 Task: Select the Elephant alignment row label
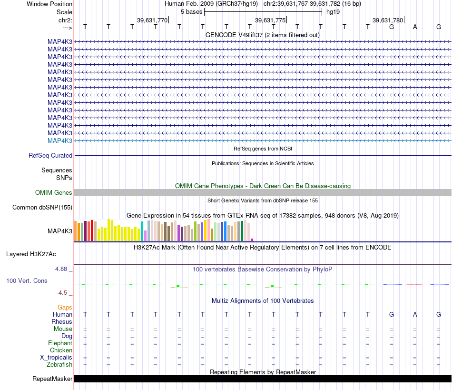click(60, 343)
